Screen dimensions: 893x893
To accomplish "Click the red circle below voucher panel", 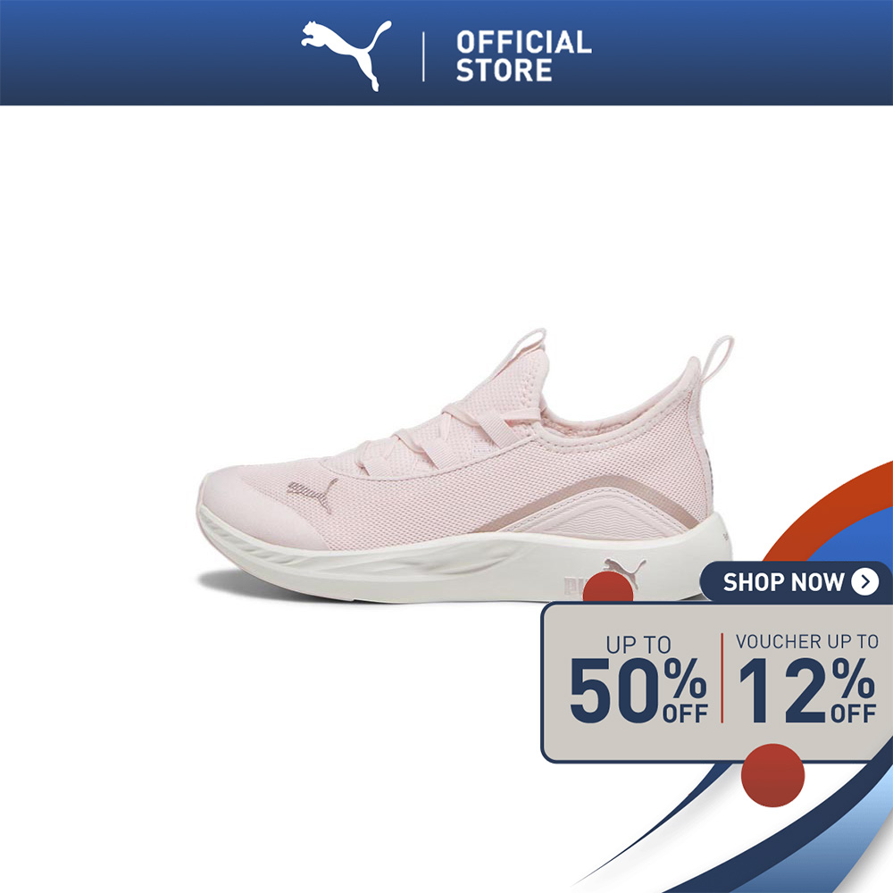I will [x=772, y=775].
